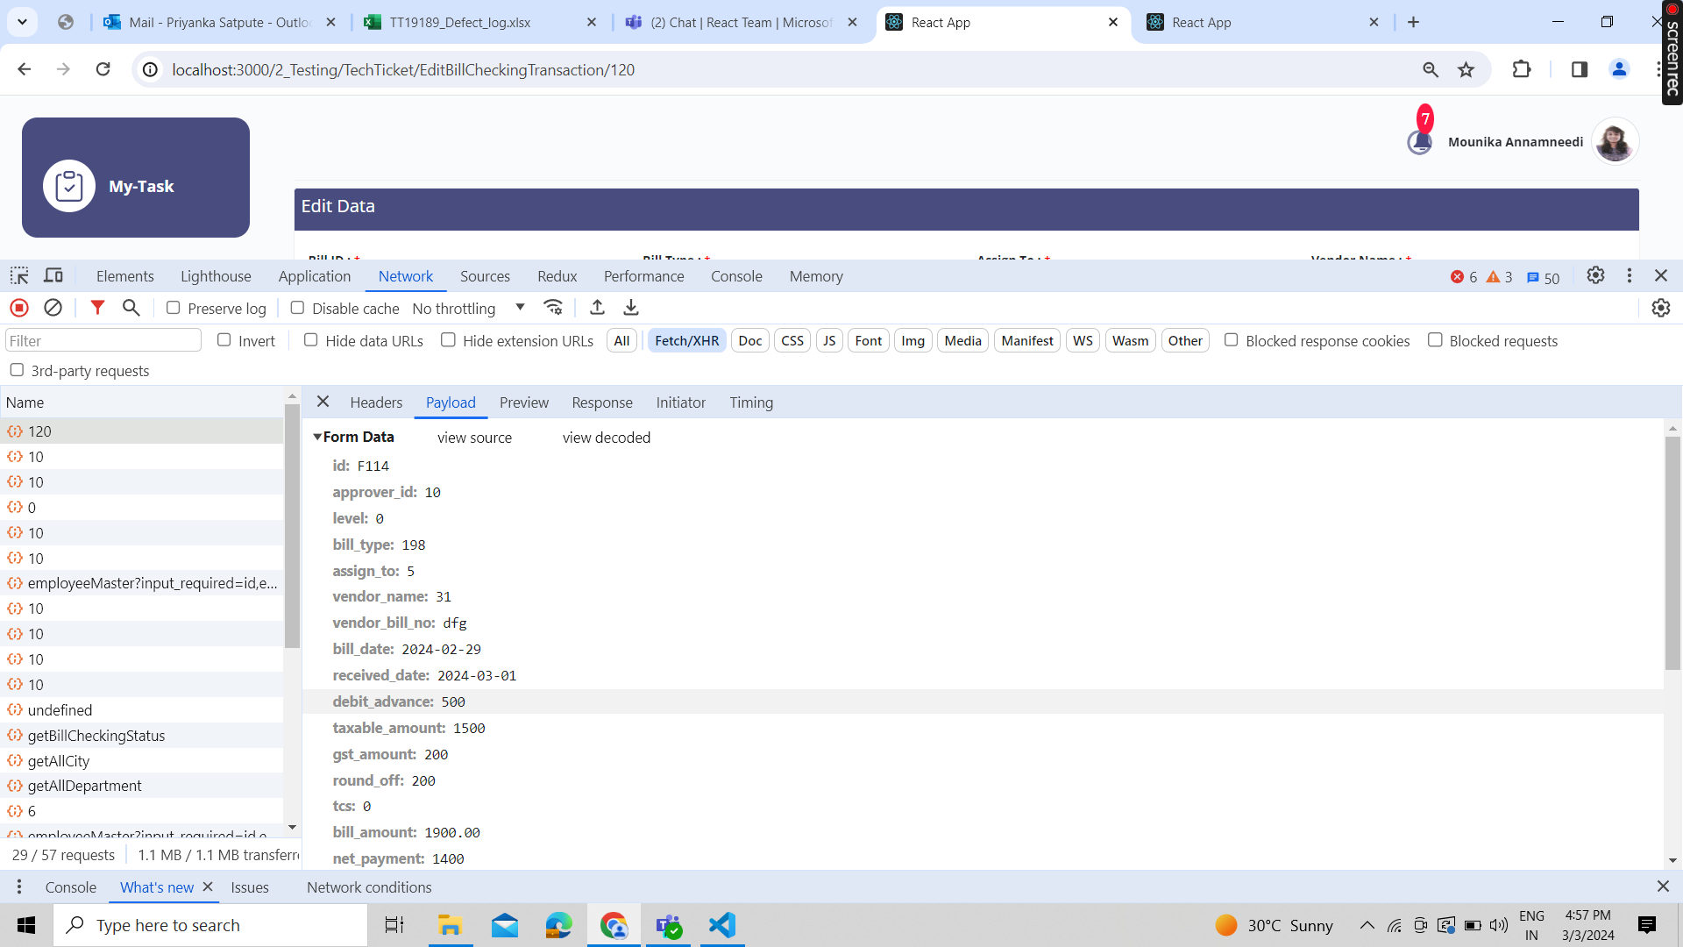The width and height of the screenshot is (1683, 947).
Task: Open the Console panel tab
Action: pyautogui.click(x=736, y=276)
